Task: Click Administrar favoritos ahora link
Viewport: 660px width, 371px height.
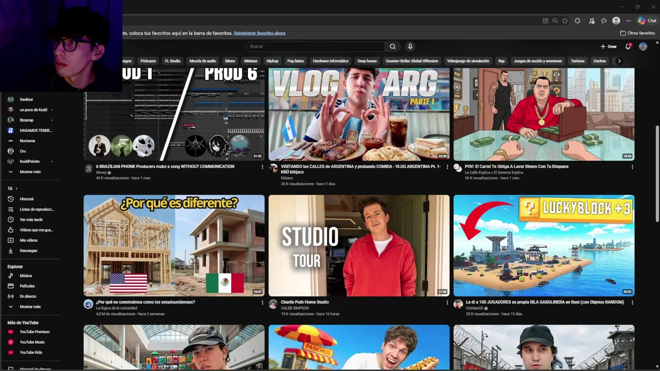Action: tap(259, 33)
